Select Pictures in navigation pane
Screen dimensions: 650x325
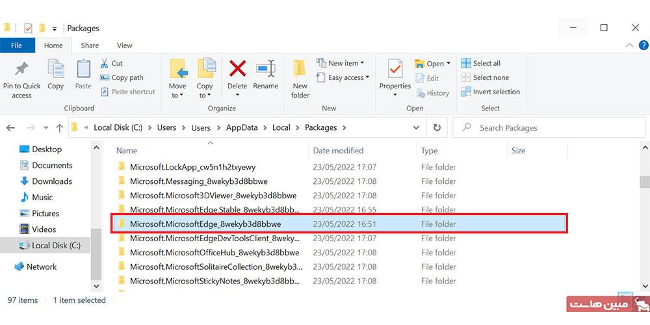pos(40,213)
